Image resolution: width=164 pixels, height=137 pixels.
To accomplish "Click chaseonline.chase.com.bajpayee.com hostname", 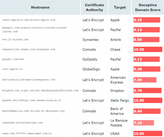I will click(28, 49).
